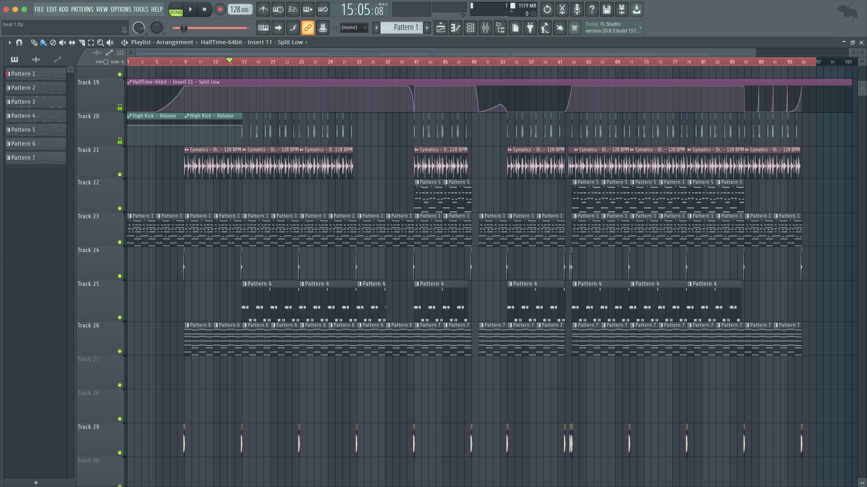Select the Draw pencil tool
867x487 pixels.
(x=34, y=42)
